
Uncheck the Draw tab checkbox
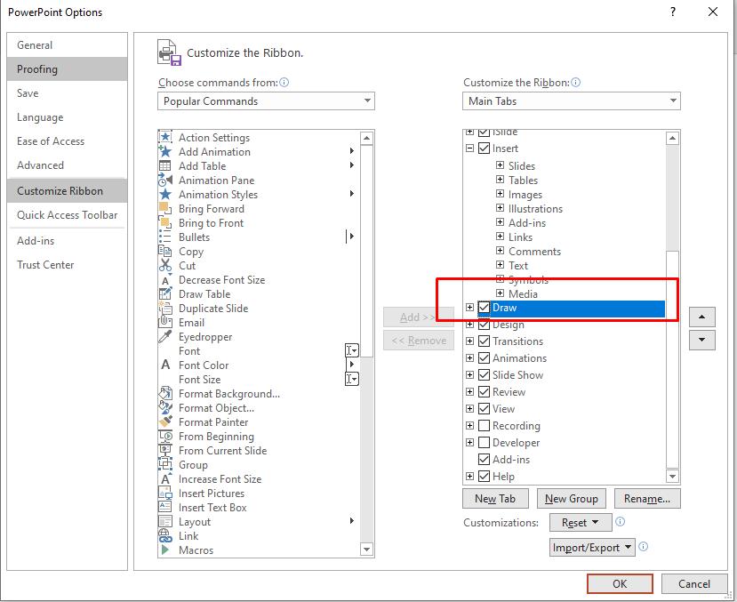pos(484,308)
